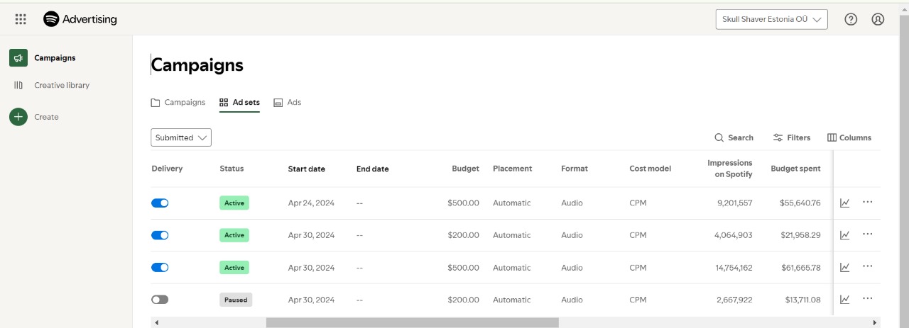Open the apps grid launcher icon
This screenshot has height=328, width=909.
(x=21, y=19)
